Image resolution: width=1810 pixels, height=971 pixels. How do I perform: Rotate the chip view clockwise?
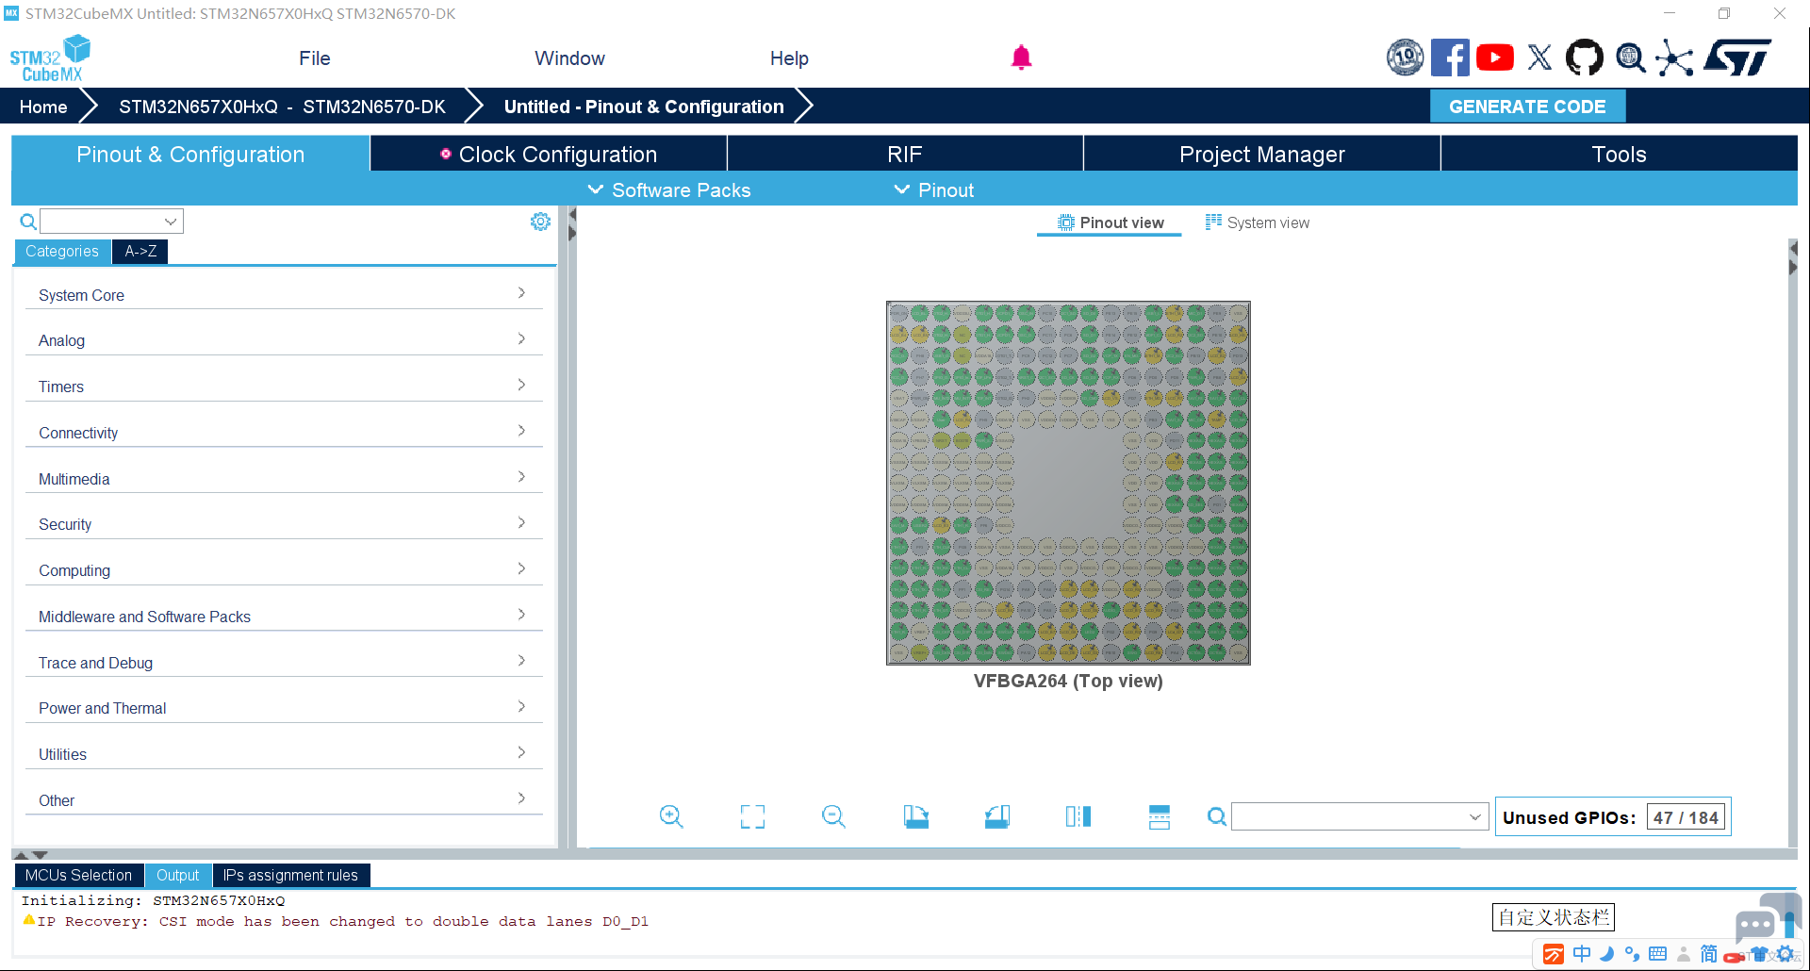[x=915, y=816]
